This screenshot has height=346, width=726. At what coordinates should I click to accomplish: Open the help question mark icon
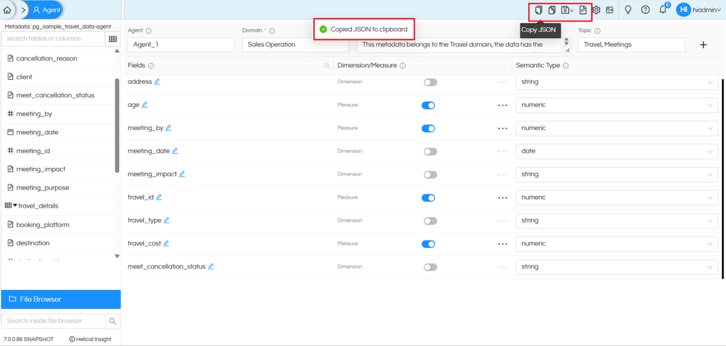645,10
